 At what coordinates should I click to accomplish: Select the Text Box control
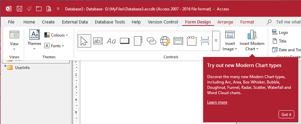tap(98, 41)
